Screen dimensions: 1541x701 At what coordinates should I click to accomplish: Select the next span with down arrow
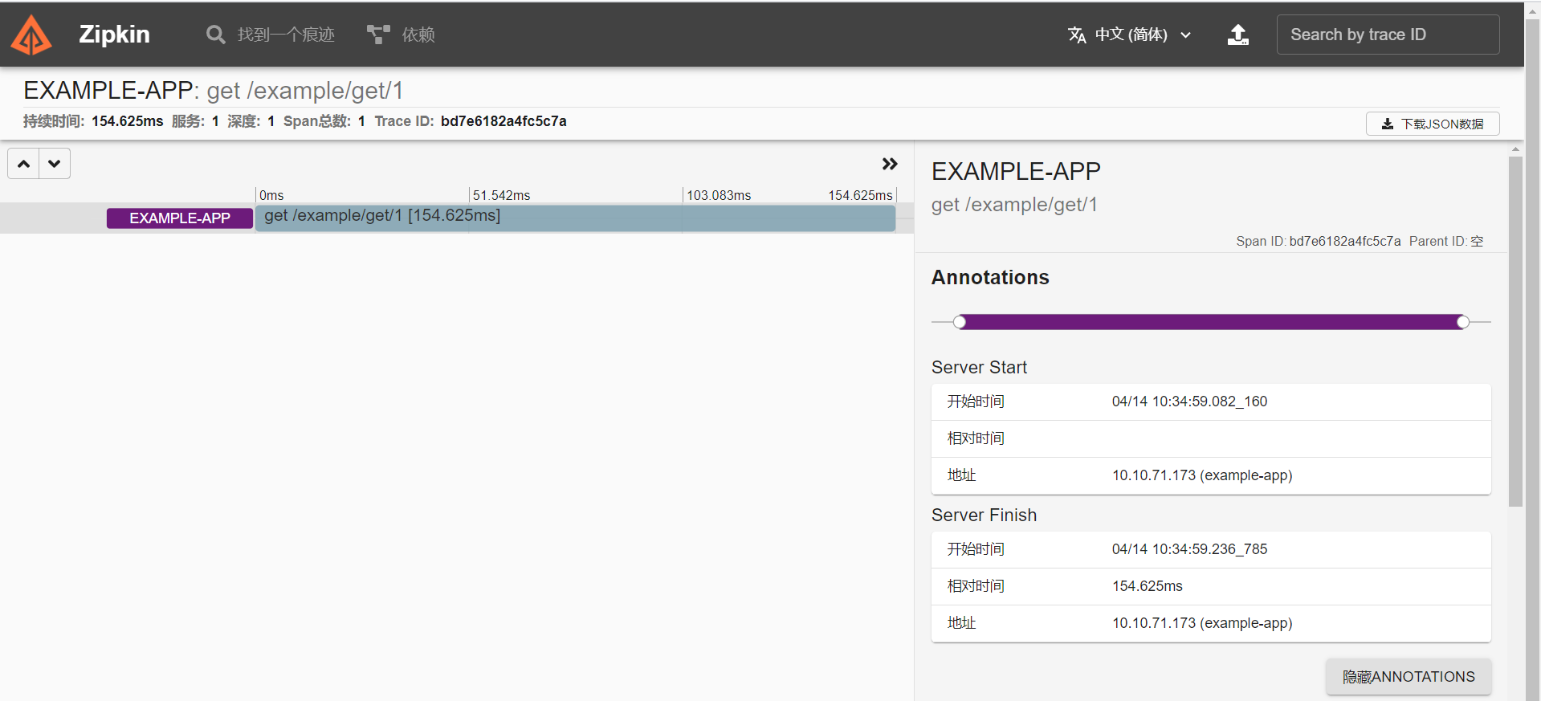(55, 164)
